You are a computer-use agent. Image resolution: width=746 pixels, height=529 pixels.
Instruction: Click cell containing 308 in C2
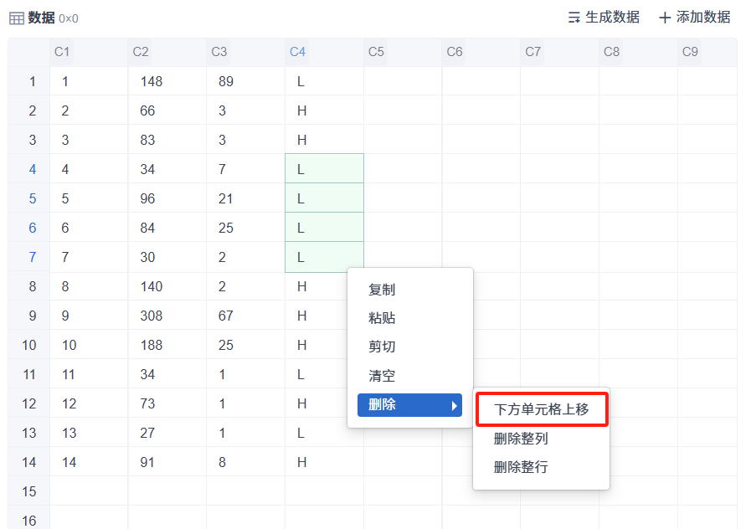167,316
